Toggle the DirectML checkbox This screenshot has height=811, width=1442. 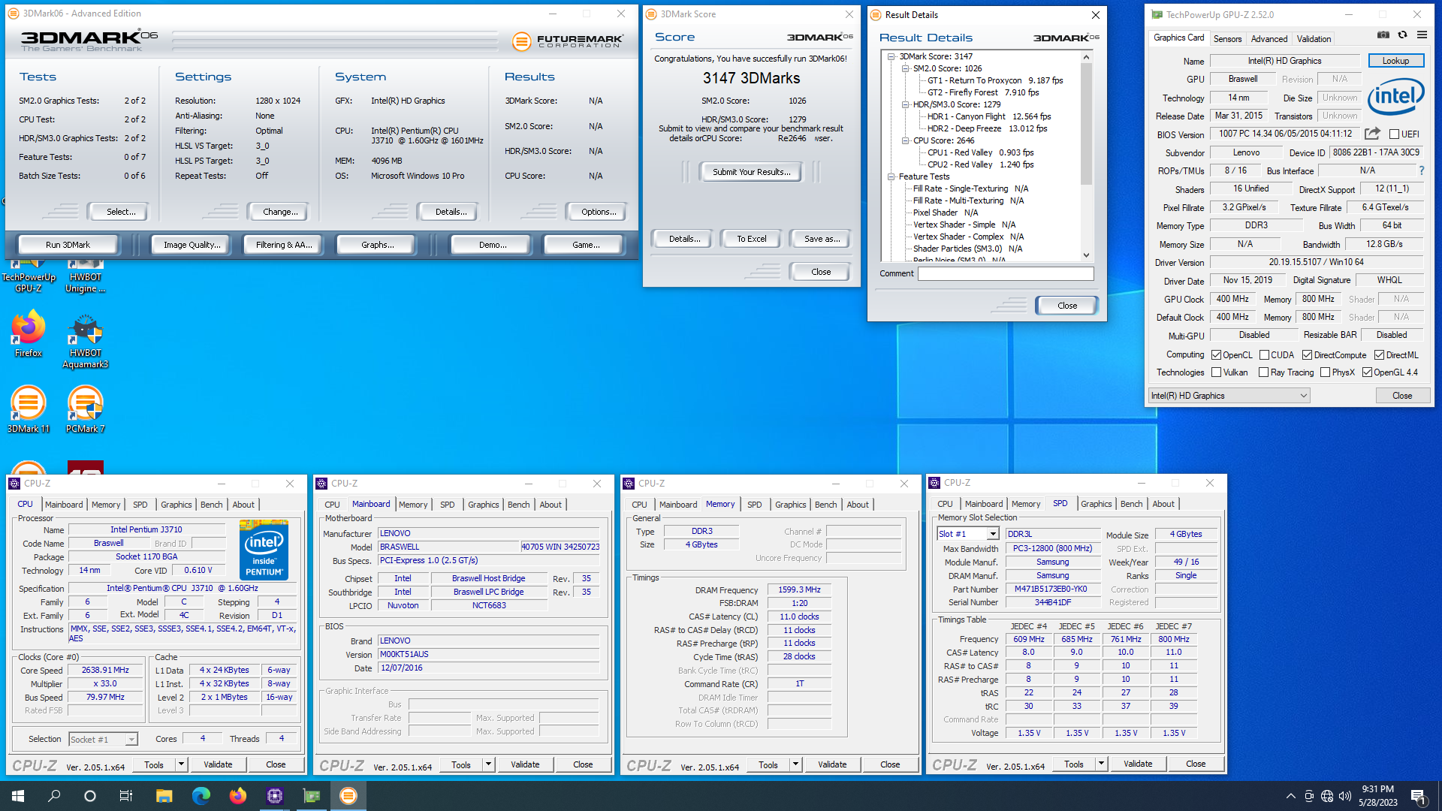(1379, 355)
